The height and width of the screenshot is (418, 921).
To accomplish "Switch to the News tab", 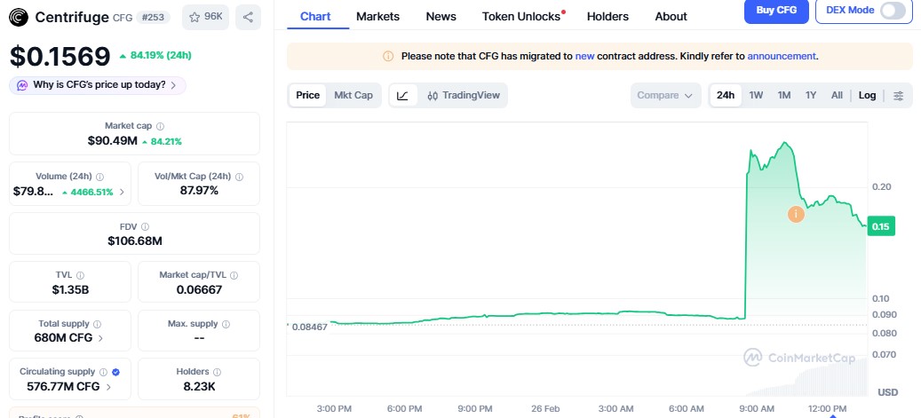I will (x=441, y=17).
